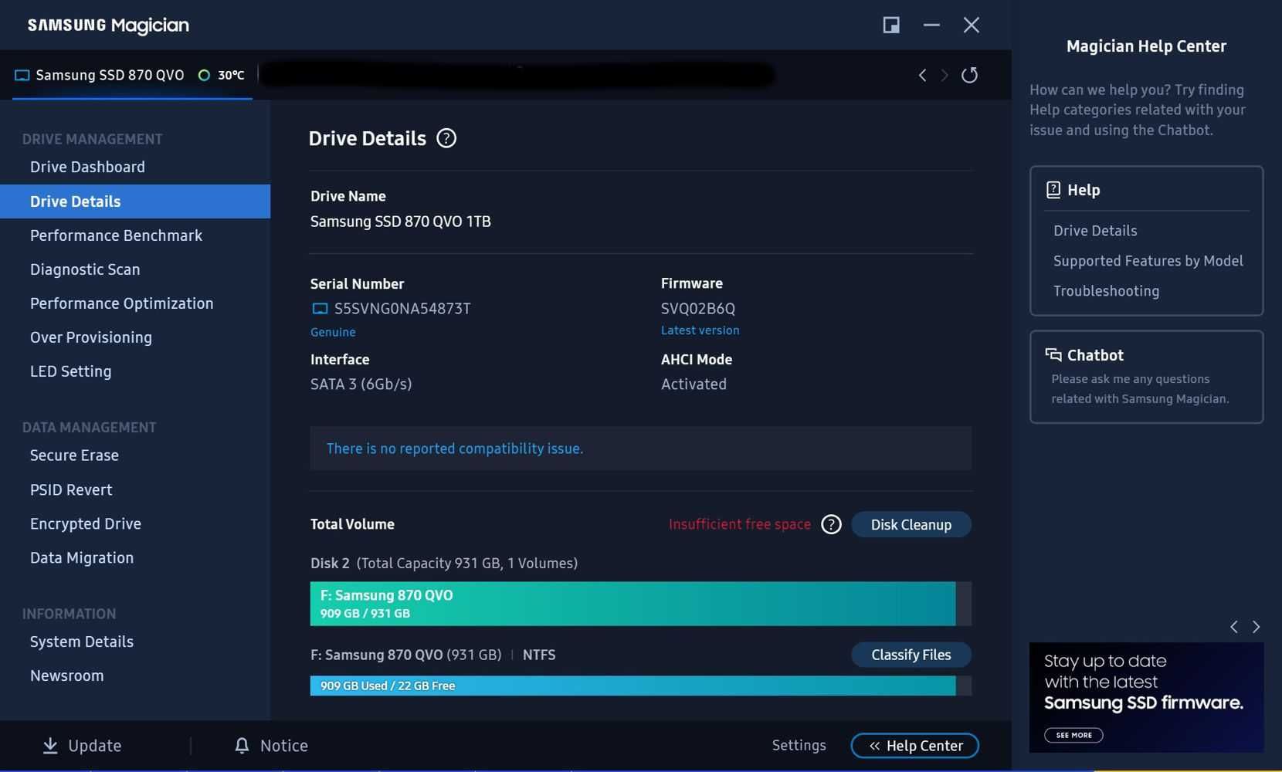Open Settings
The image size is (1282, 772).
click(799, 746)
